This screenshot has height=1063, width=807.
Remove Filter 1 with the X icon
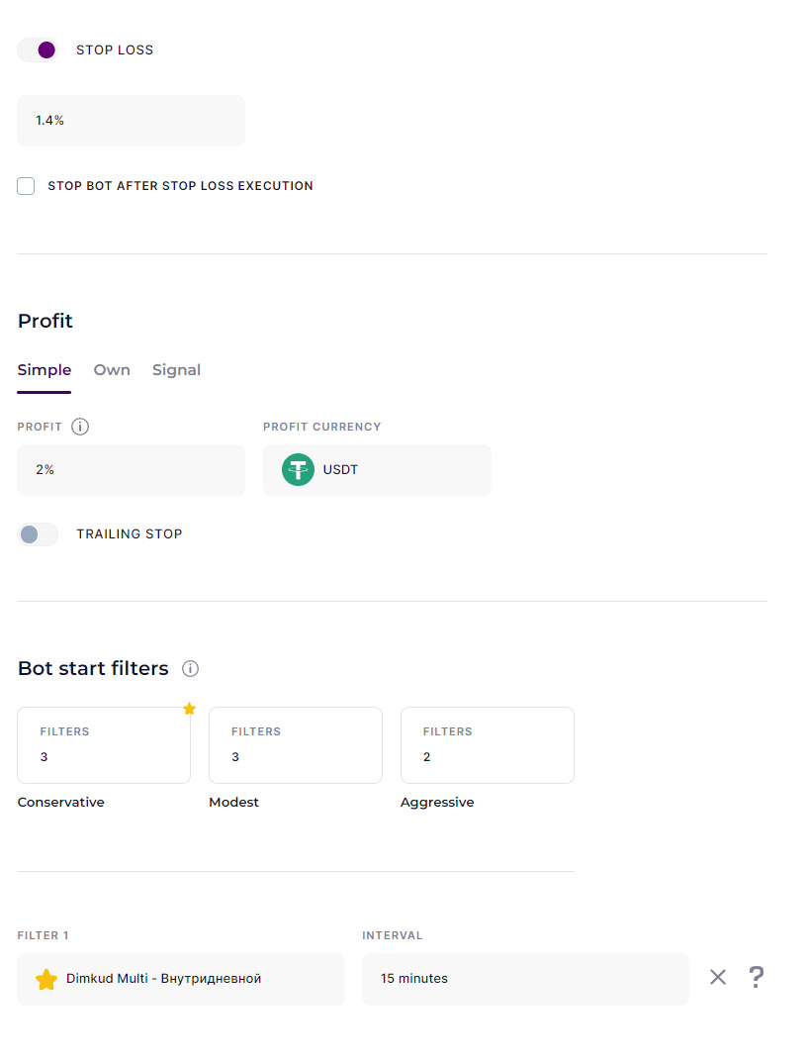tap(718, 977)
